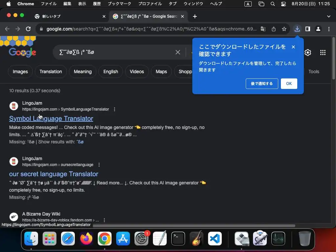The width and height of the screenshot is (336, 252).
Task: Click the share icon in address bar
Action: point(274,29)
